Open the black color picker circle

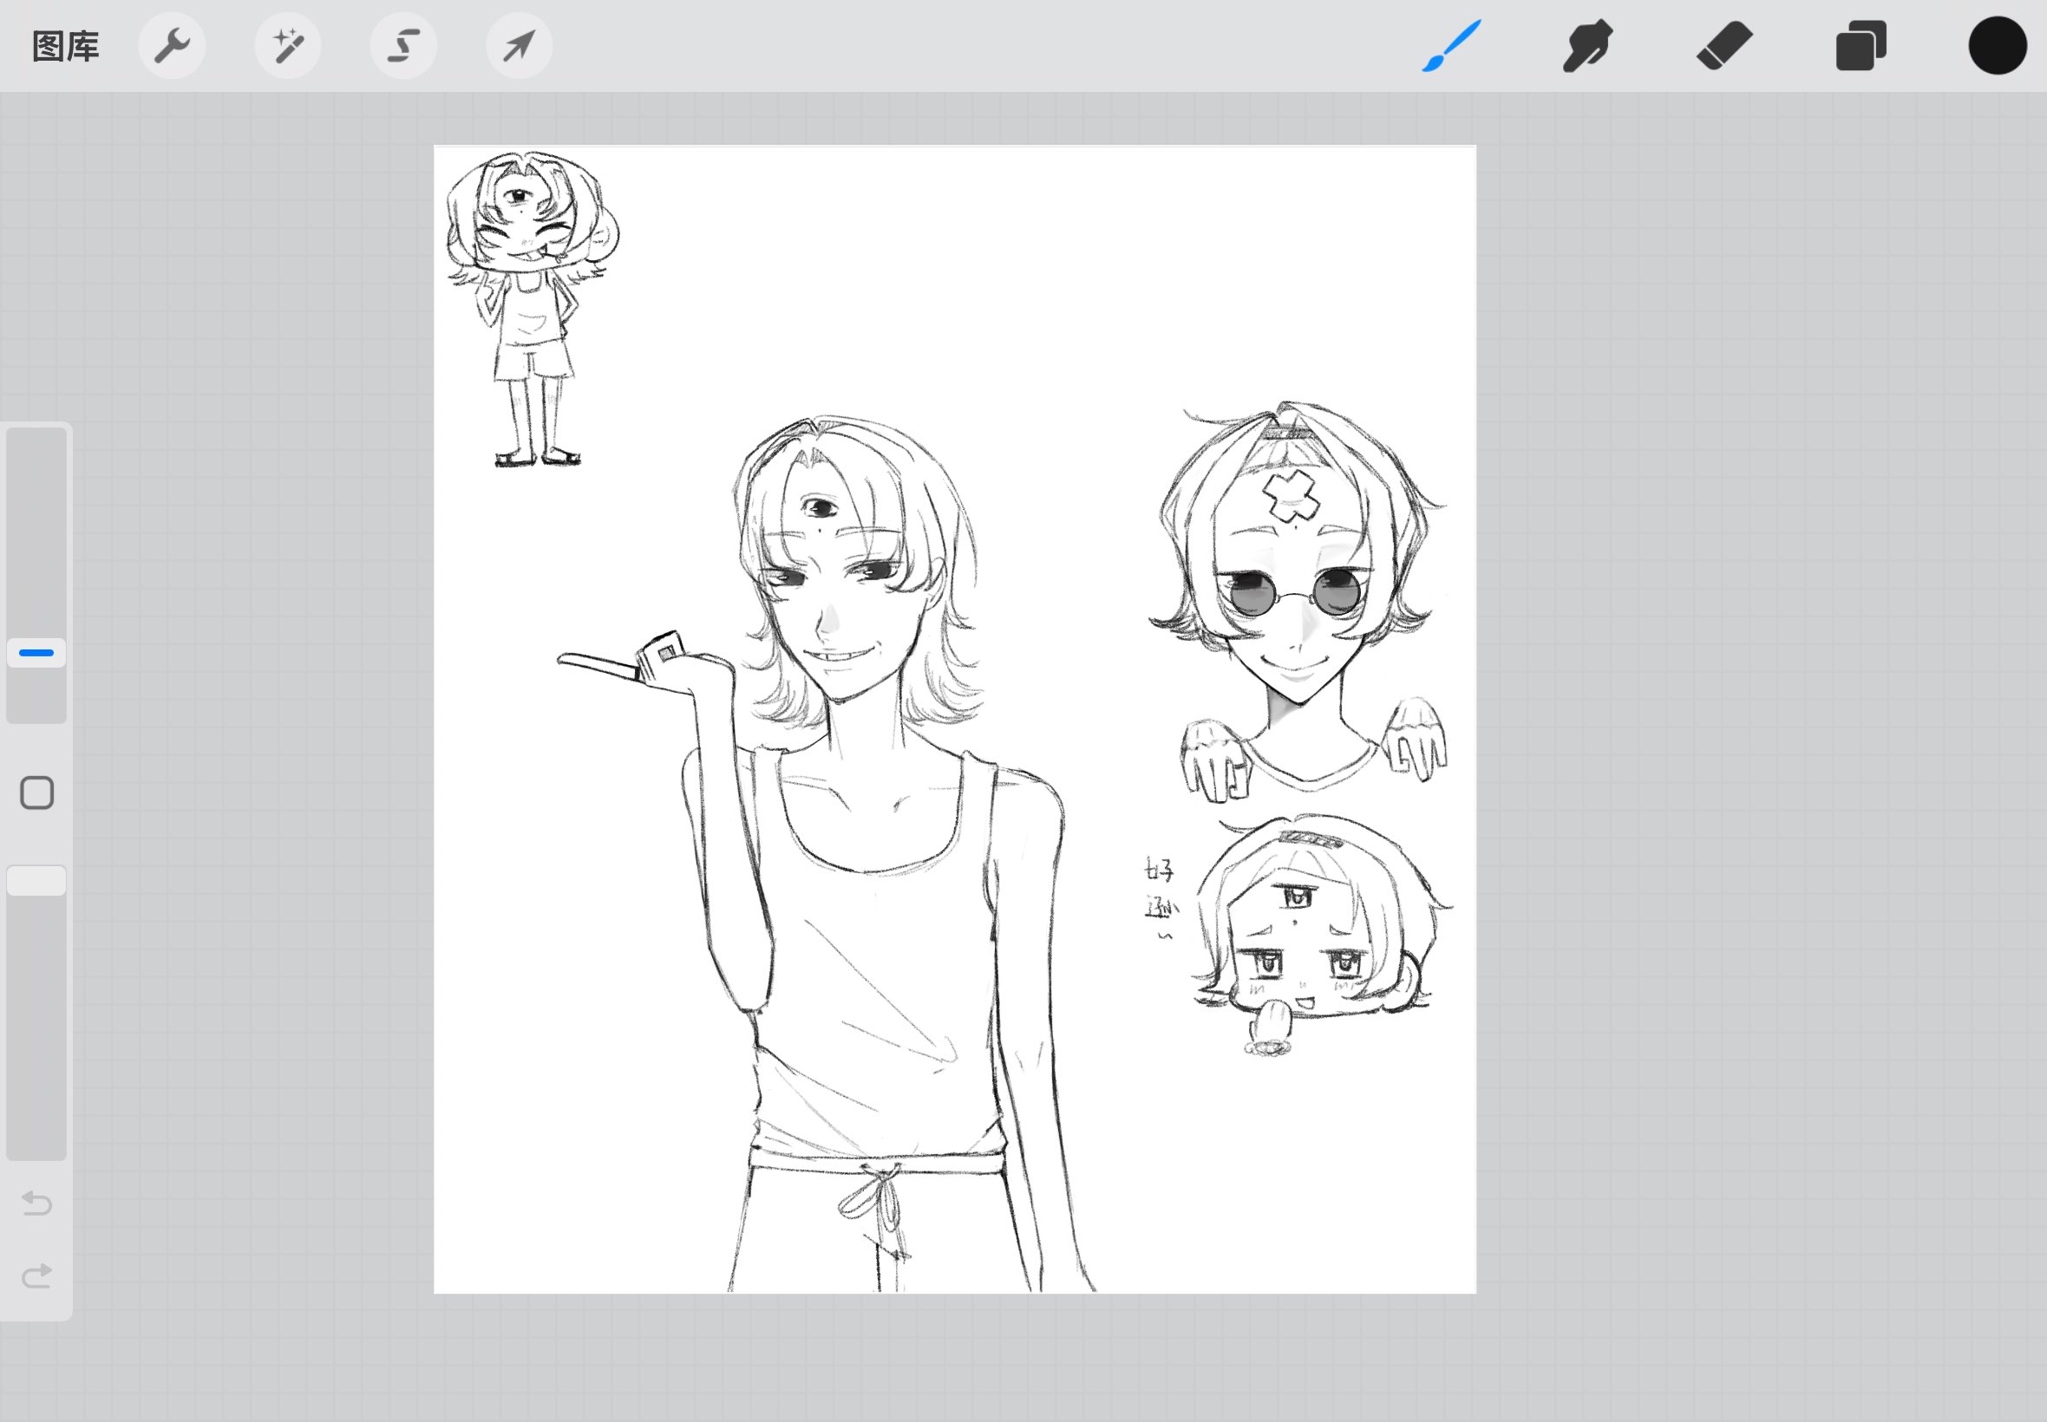click(1997, 46)
